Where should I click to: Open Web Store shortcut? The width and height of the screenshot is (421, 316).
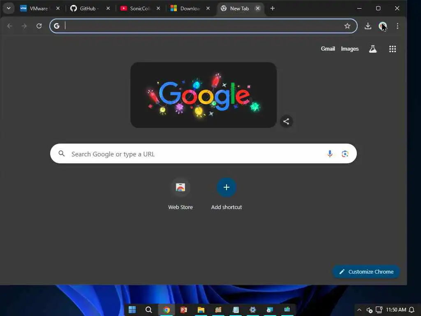click(x=180, y=194)
